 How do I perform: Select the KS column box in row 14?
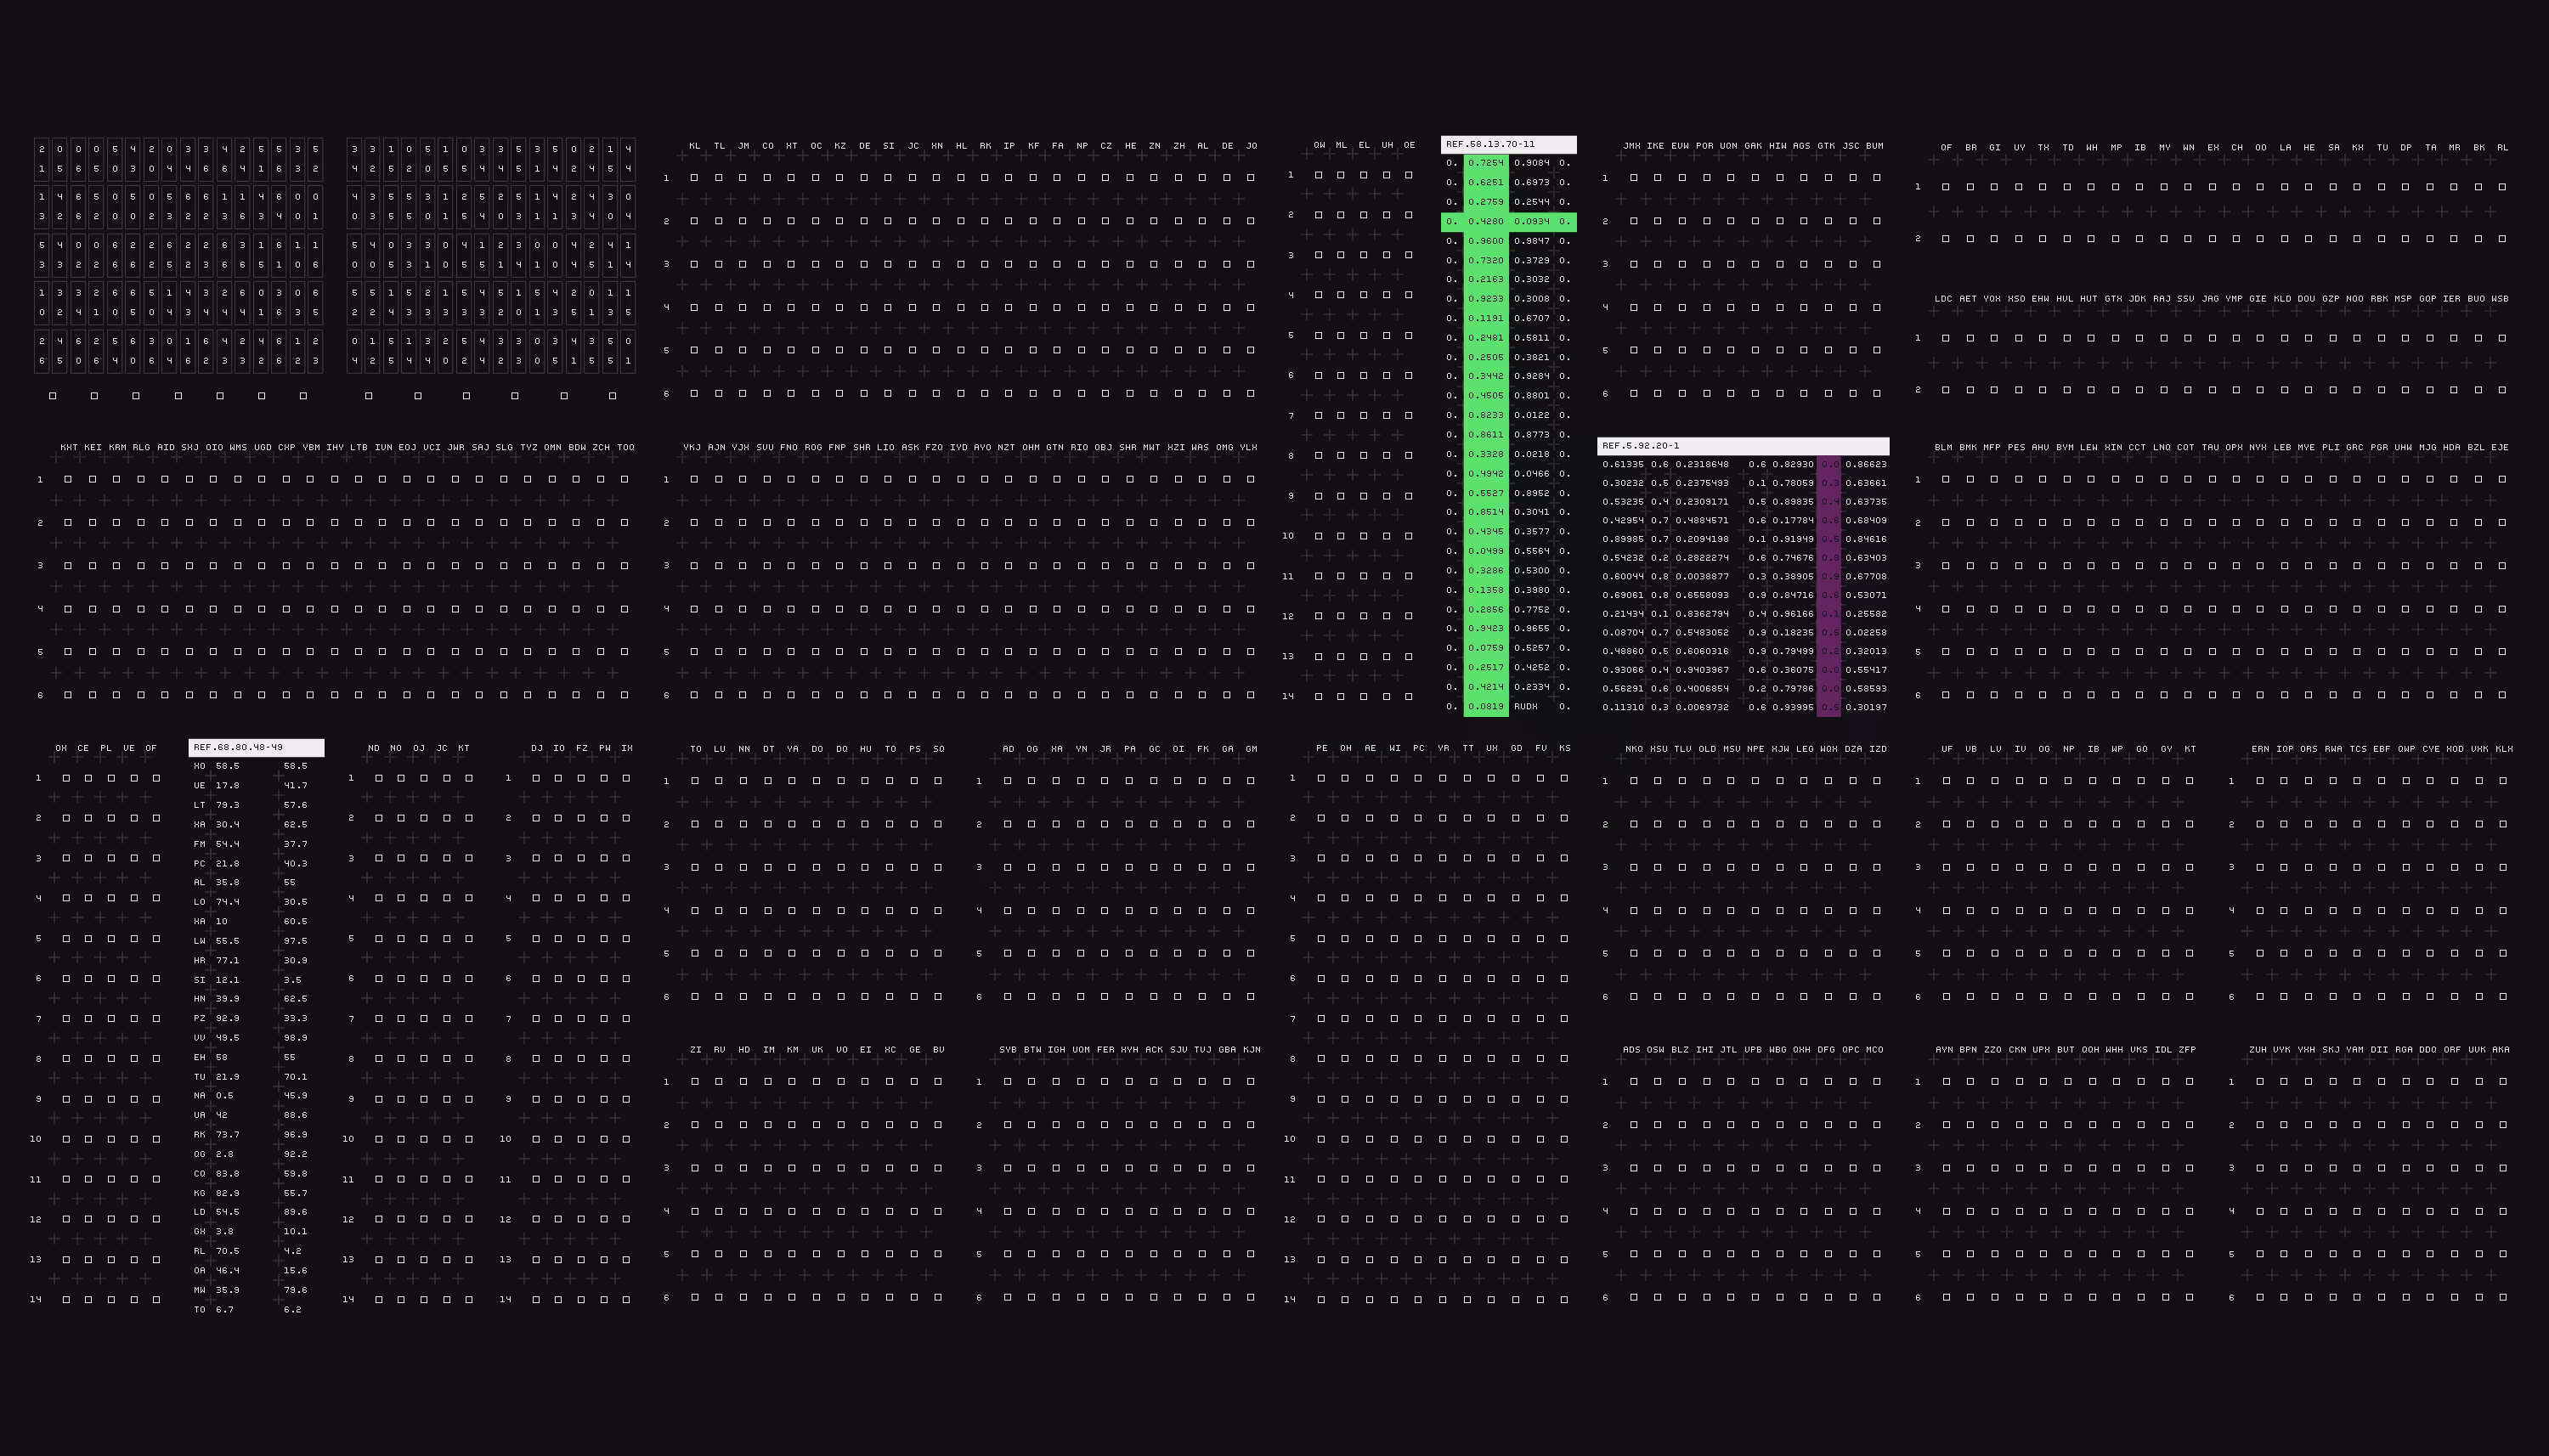(x=1565, y=1300)
